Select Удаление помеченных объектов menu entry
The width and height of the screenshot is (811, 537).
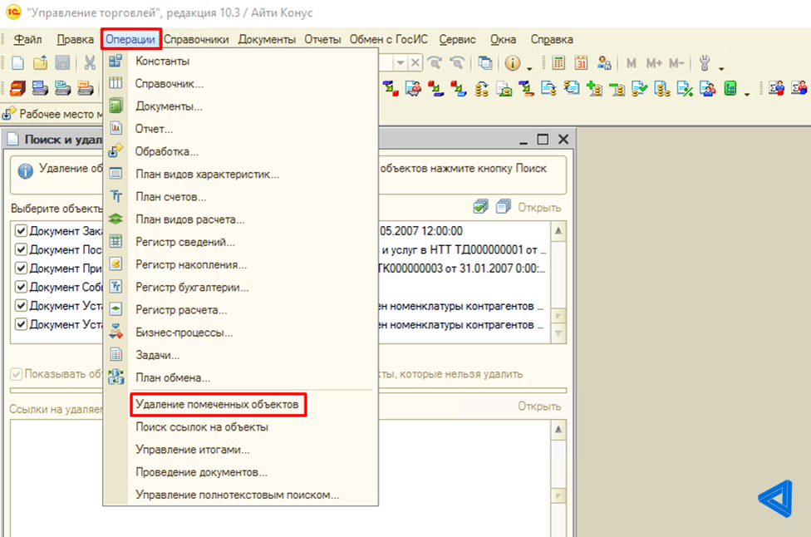click(x=219, y=404)
